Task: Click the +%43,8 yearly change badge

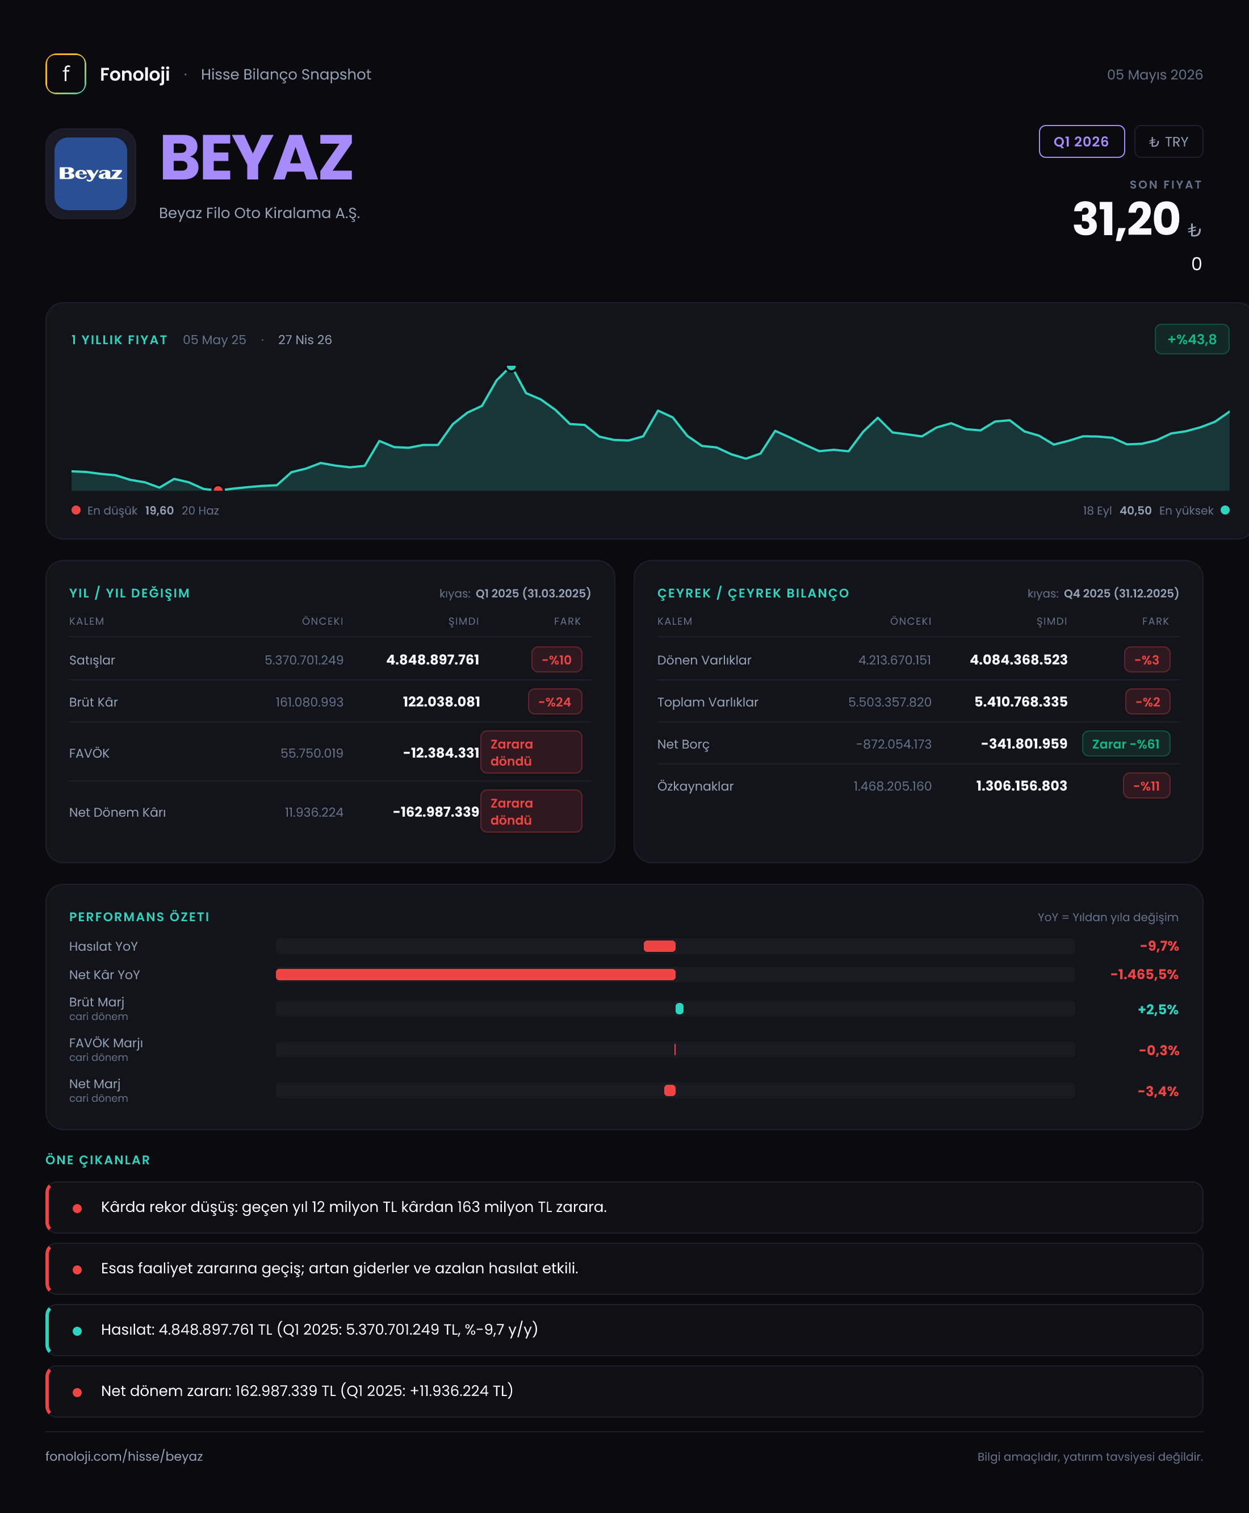Action: coord(1192,339)
